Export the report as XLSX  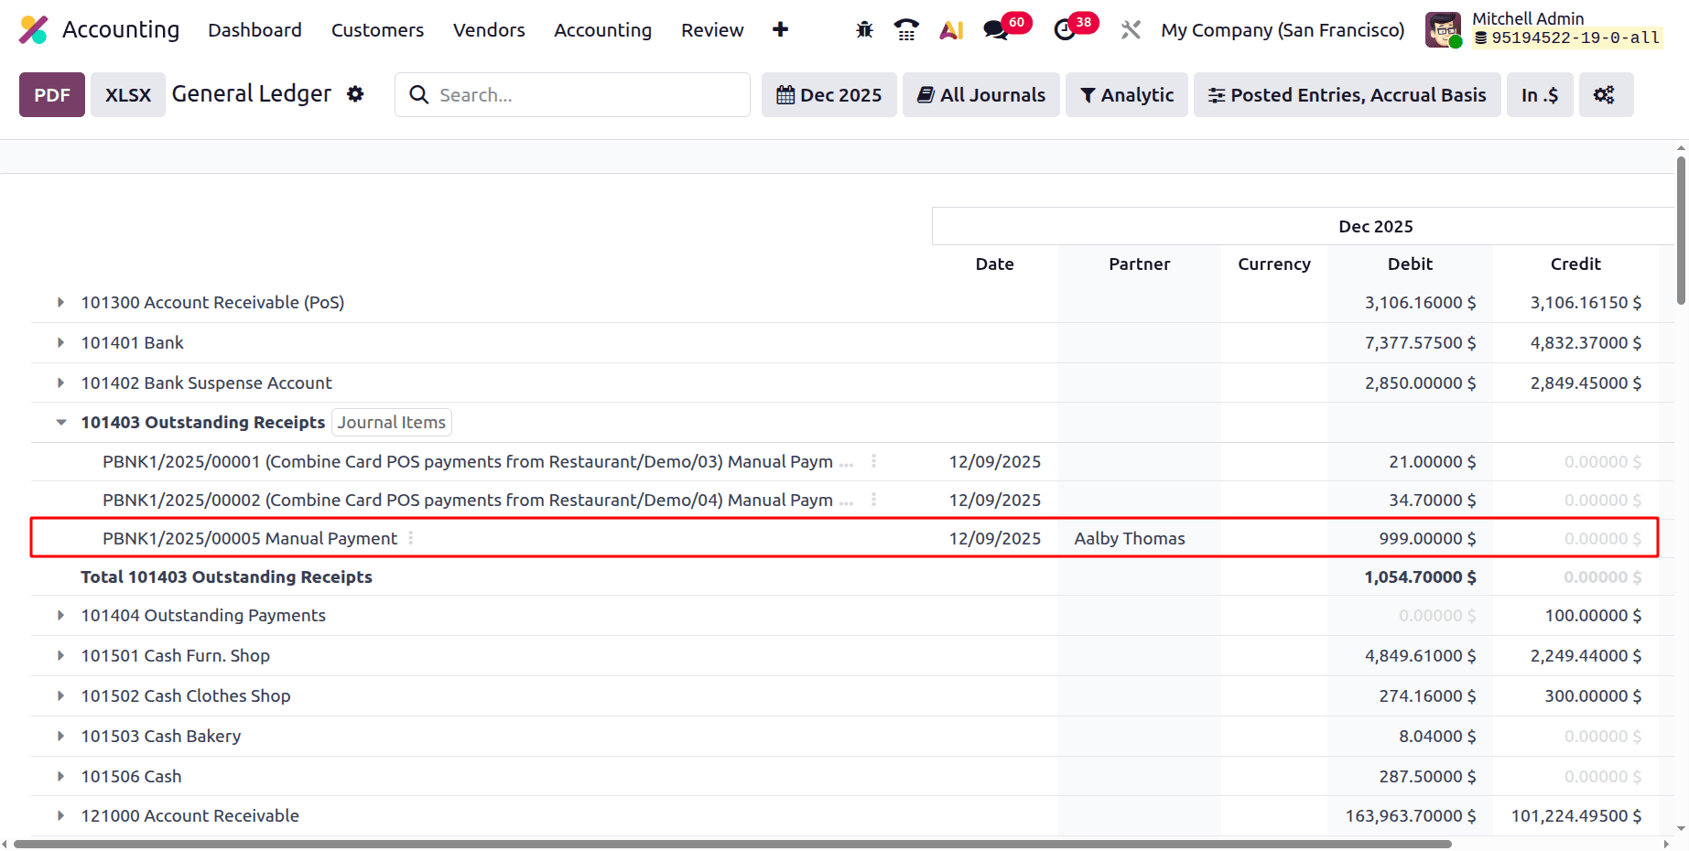128,94
